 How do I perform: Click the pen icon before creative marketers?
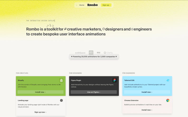click(65, 29)
